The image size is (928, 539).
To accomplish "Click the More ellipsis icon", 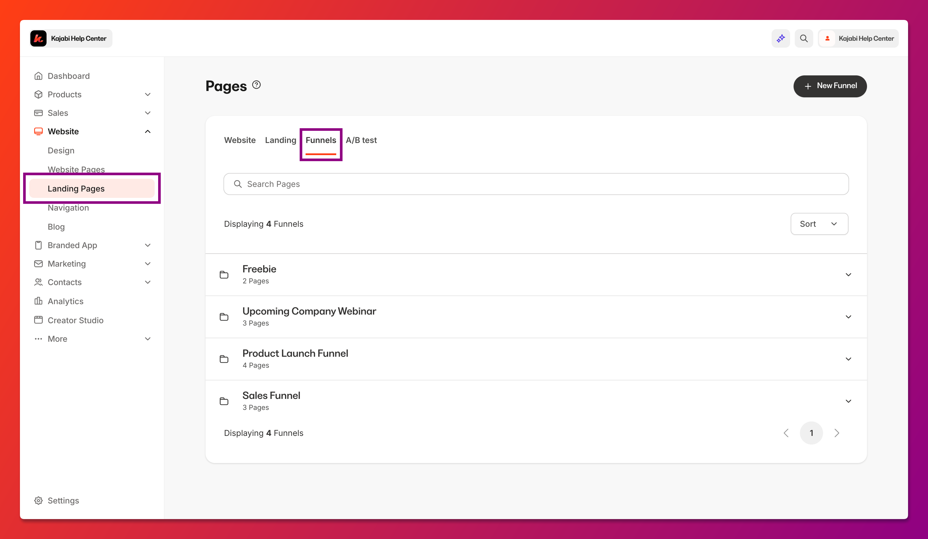I will [38, 339].
